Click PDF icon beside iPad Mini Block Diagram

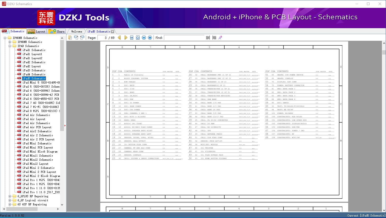click(x=19, y=152)
